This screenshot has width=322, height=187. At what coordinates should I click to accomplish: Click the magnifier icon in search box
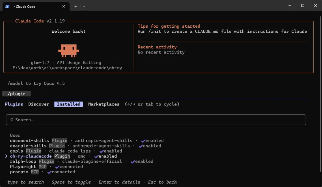click(12, 120)
